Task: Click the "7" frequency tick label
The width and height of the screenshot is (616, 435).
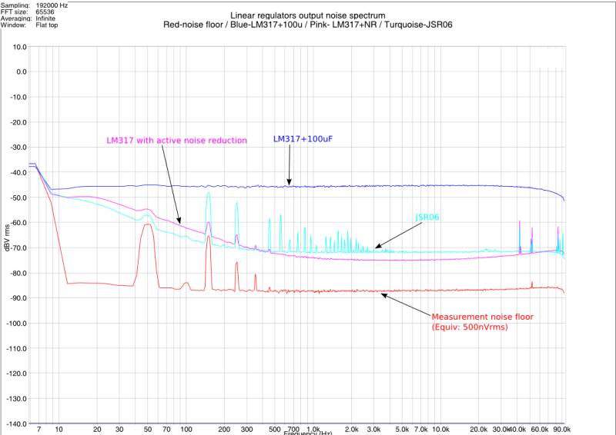Action: click(x=39, y=430)
